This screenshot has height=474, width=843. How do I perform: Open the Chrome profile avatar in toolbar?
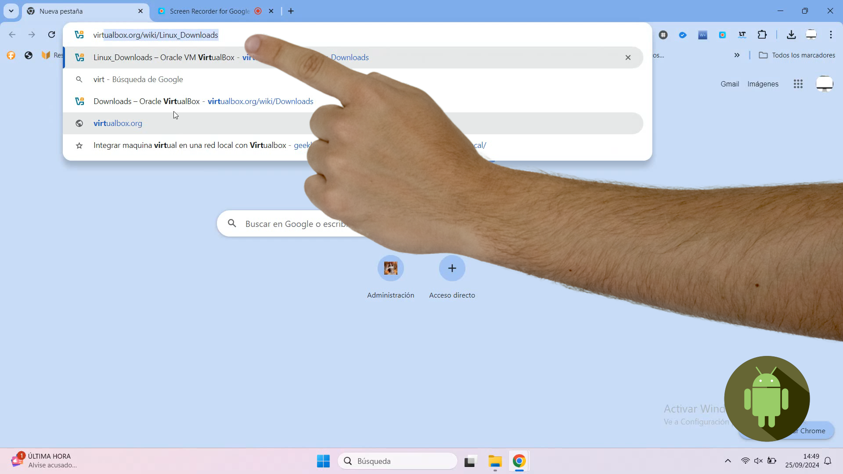pyautogui.click(x=811, y=35)
